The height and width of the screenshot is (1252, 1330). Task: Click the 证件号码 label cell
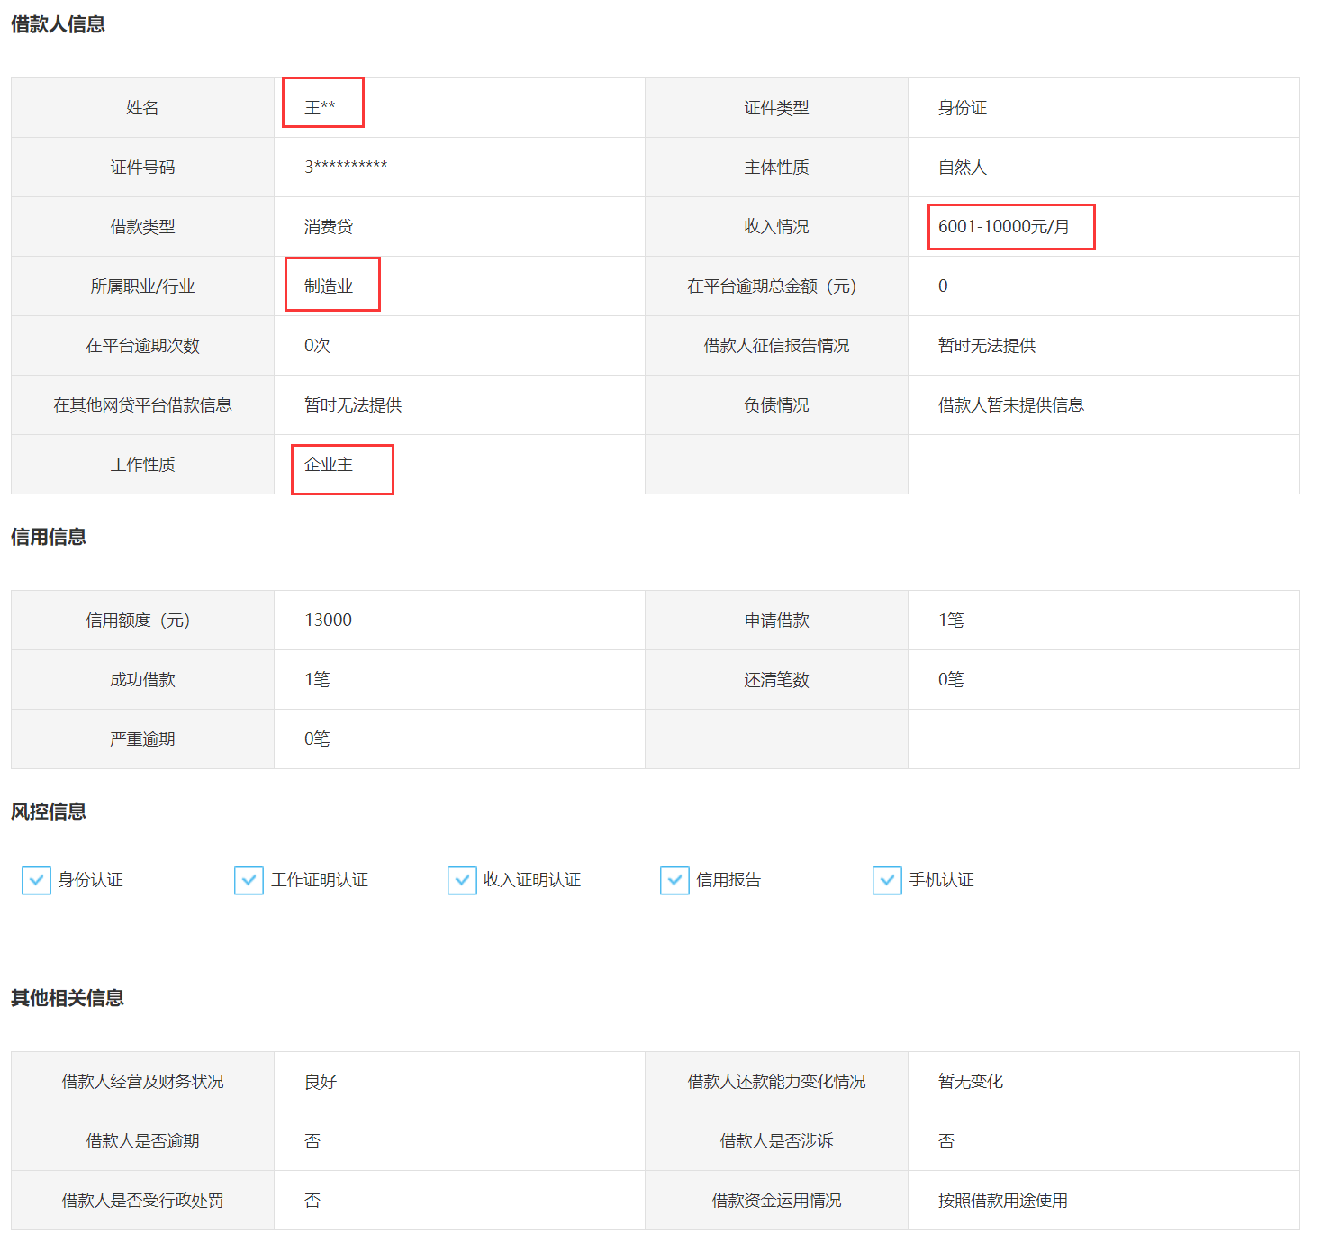click(x=142, y=168)
